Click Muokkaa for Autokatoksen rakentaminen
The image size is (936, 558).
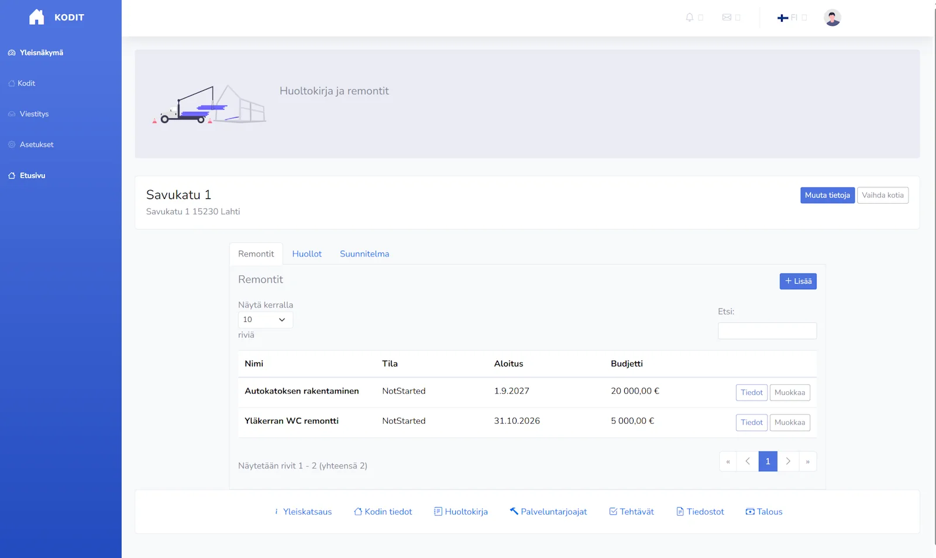pyautogui.click(x=790, y=393)
